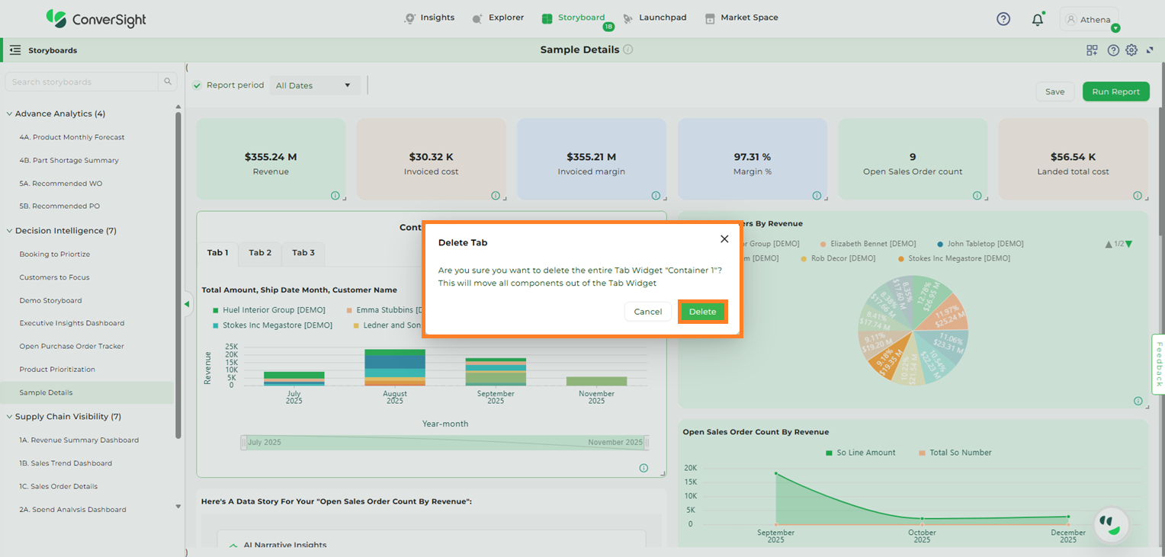Click the search storyboards magnifier icon
The height and width of the screenshot is (557, 1165).
167,82
